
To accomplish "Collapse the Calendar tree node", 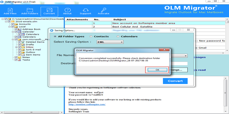I will point(13,32).
